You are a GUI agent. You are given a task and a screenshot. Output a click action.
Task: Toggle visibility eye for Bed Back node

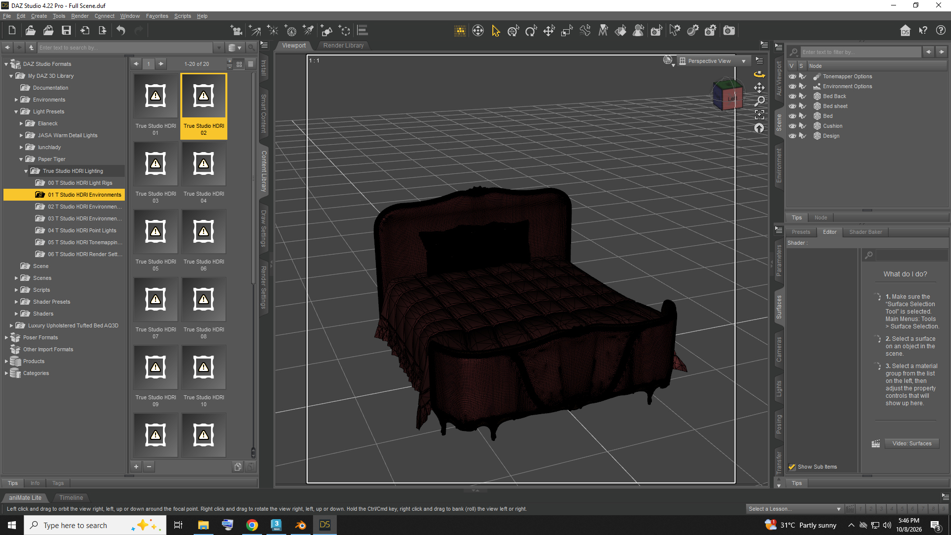coord(792,96)
